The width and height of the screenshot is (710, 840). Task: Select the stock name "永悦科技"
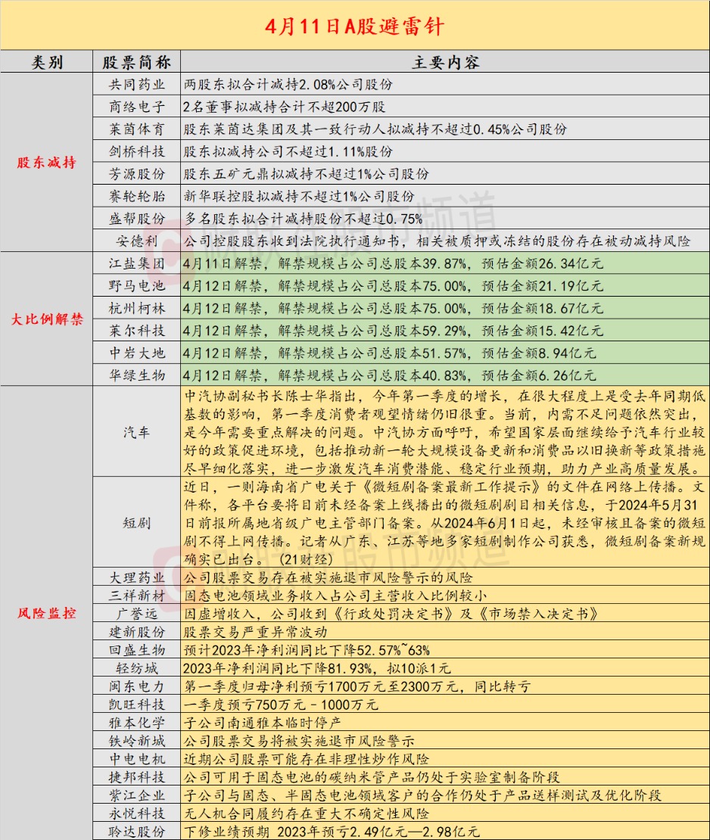pyautogui.click(x=137, y=814)
